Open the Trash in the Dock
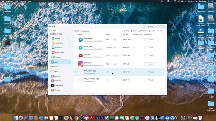 pyautogui.click(x=200, y=118)
